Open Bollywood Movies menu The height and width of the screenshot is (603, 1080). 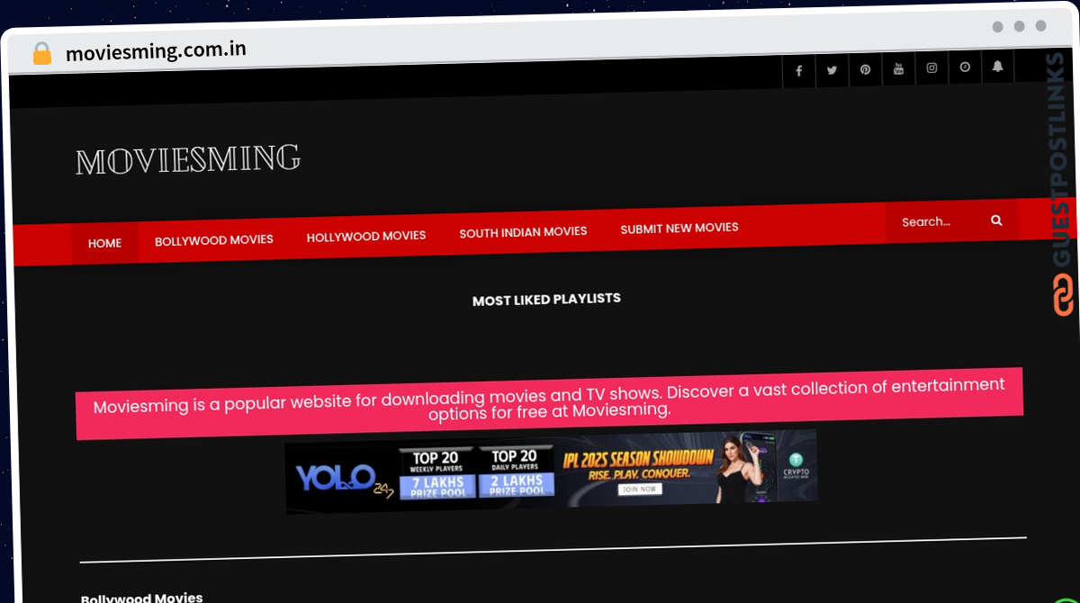coord(214,240)
